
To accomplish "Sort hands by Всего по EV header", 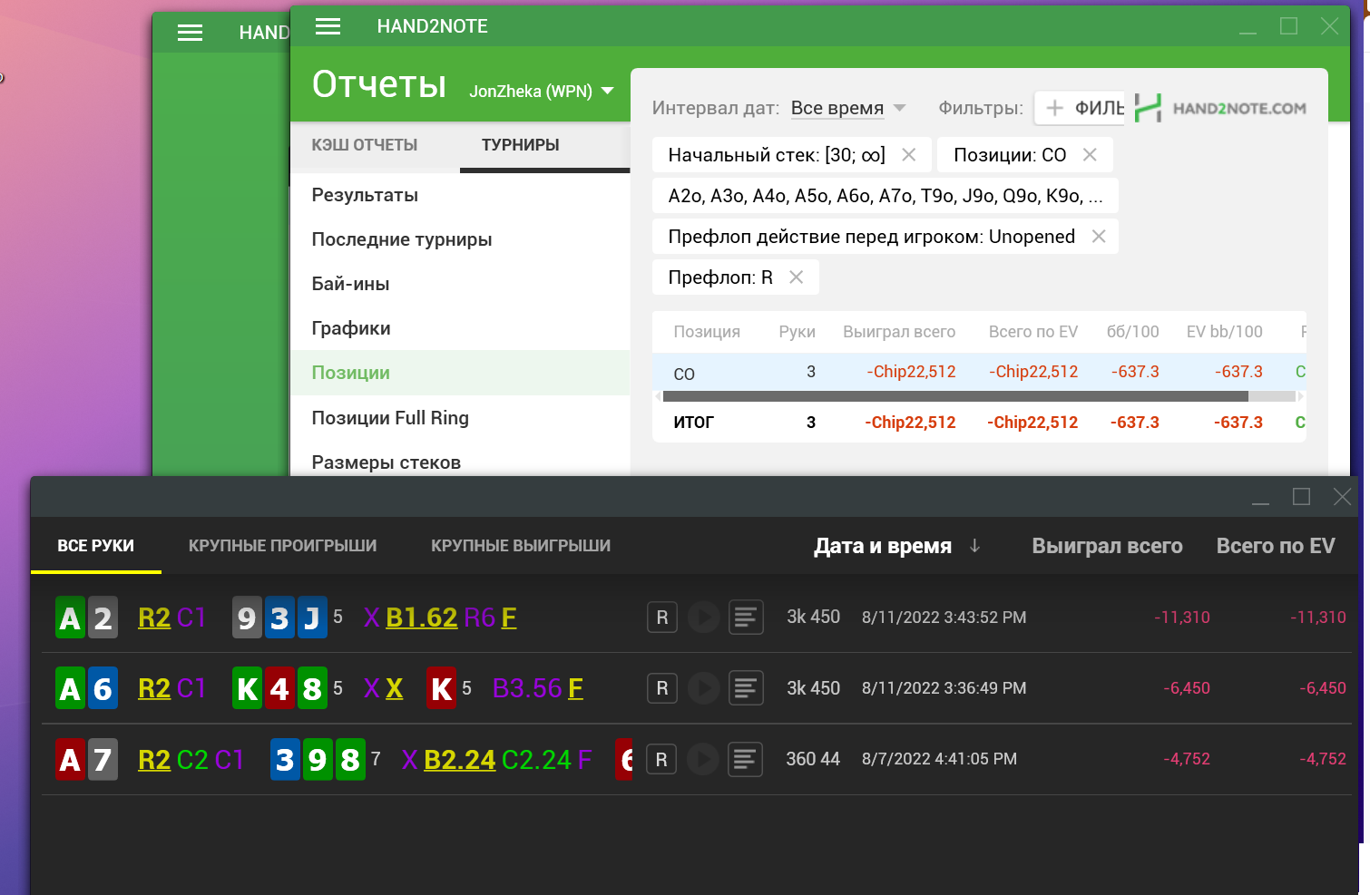I will [x=1276, y=546].
